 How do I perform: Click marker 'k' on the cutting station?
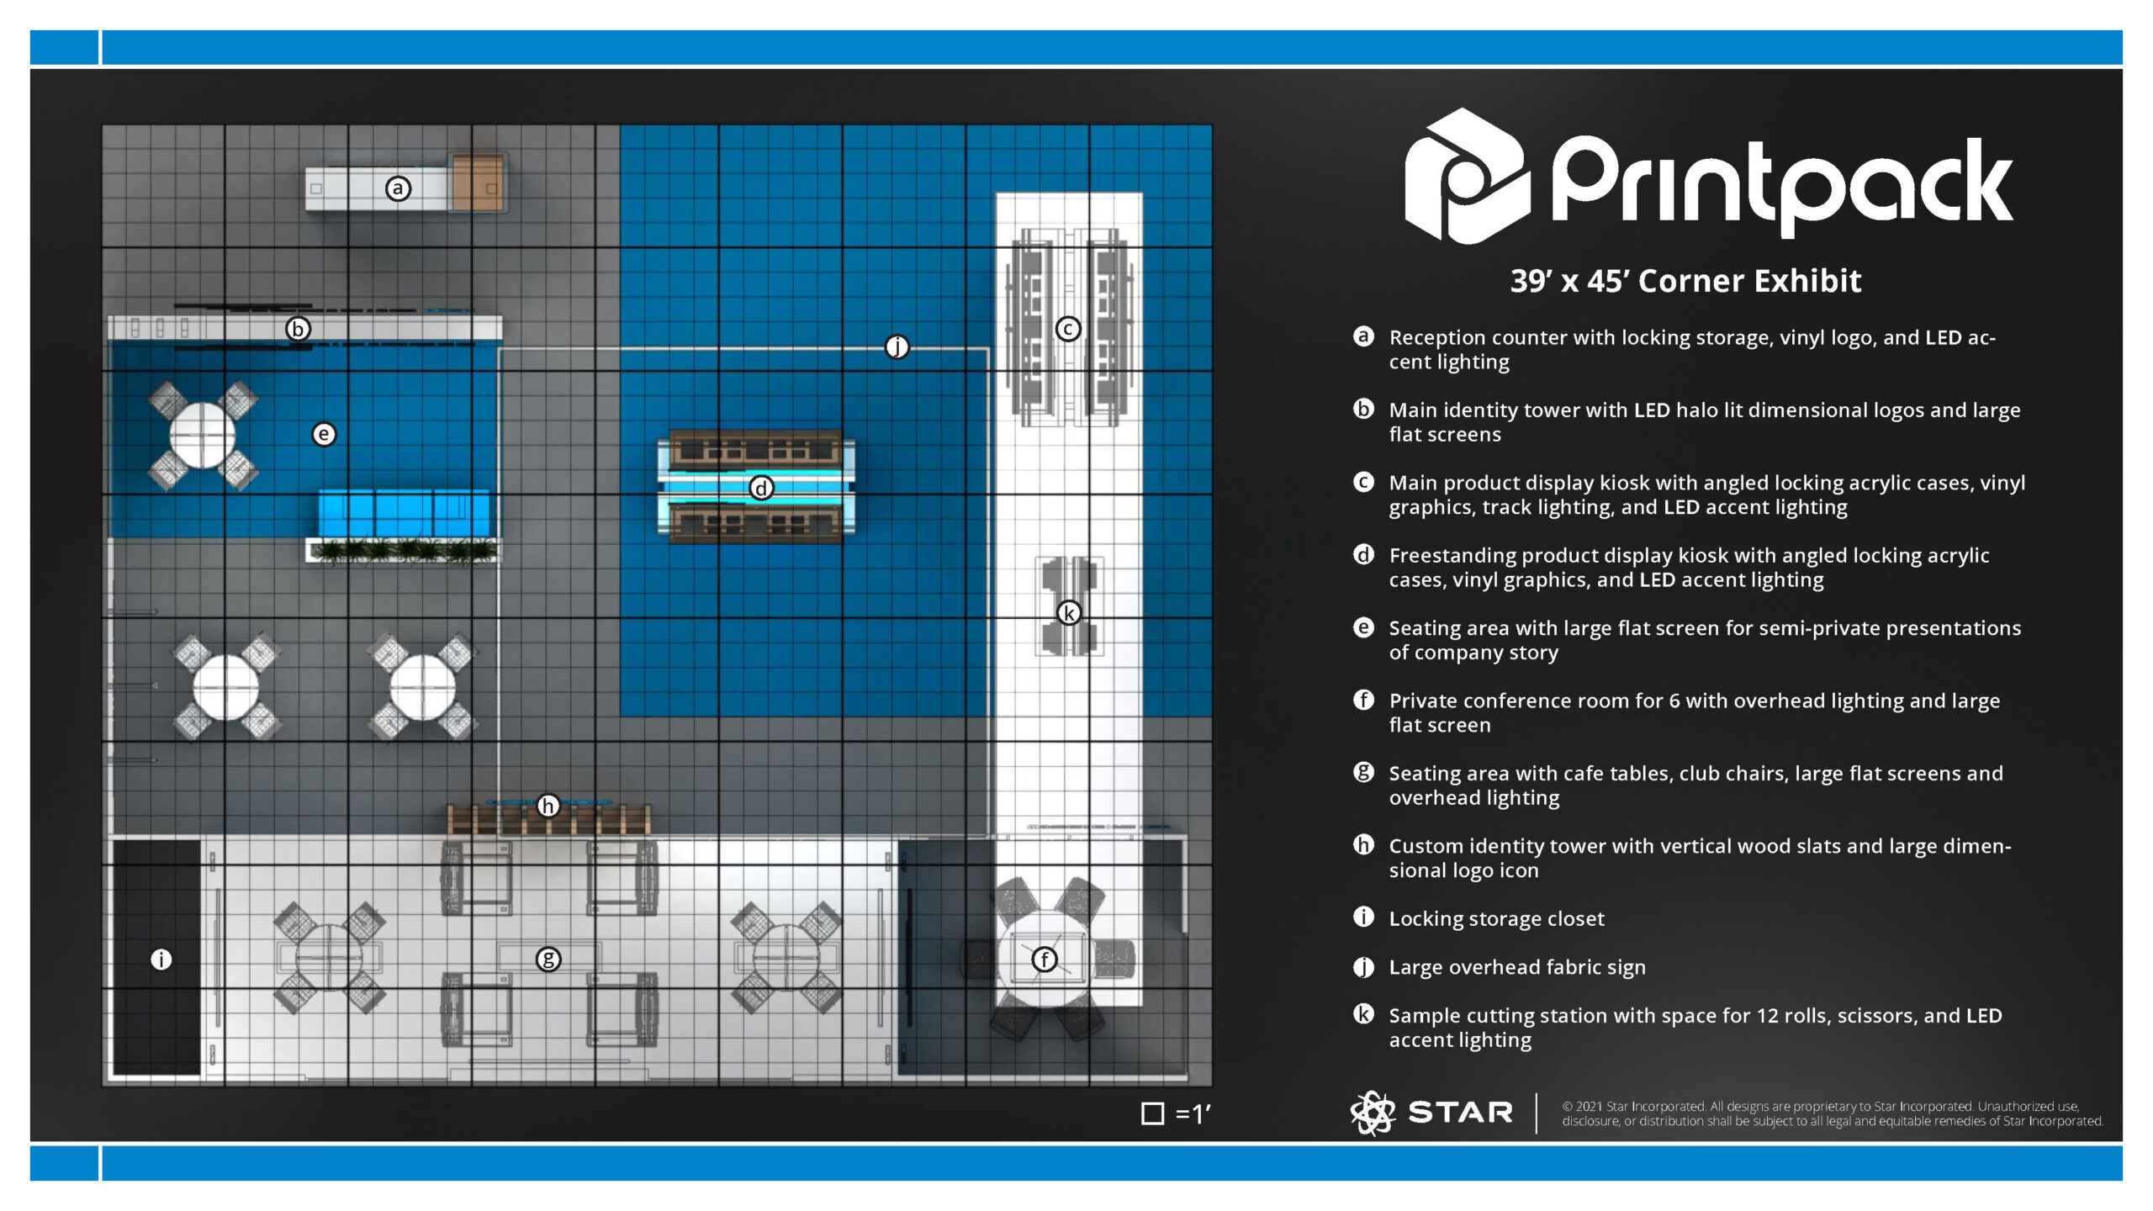click(1069, 613)
